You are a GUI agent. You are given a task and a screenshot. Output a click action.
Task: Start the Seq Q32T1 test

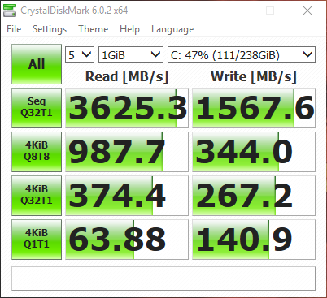coord(37,108)
